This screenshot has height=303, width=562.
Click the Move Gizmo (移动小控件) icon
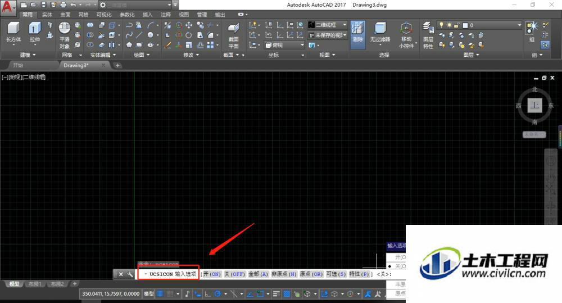point(406,35)
